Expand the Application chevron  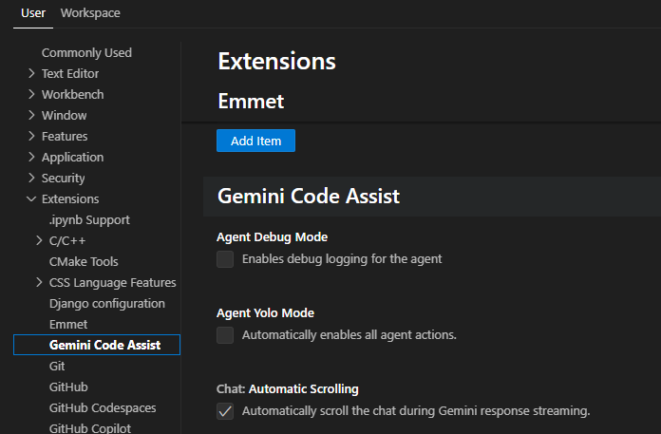coord(31,157)
